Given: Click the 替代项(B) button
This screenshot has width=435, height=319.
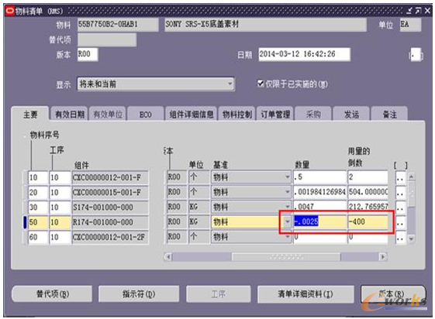Looking at the screenshot, I should click(52, 293).
